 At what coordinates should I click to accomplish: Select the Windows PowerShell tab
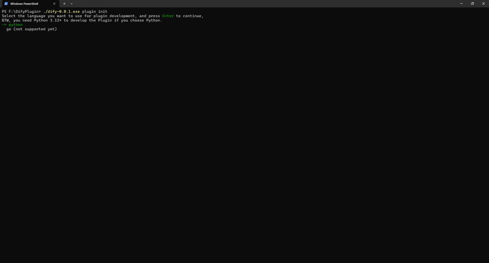[x=30, y=4]
